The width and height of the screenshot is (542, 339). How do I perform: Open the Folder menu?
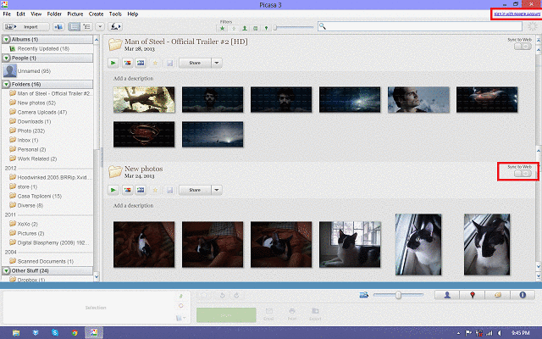(54, 14)
